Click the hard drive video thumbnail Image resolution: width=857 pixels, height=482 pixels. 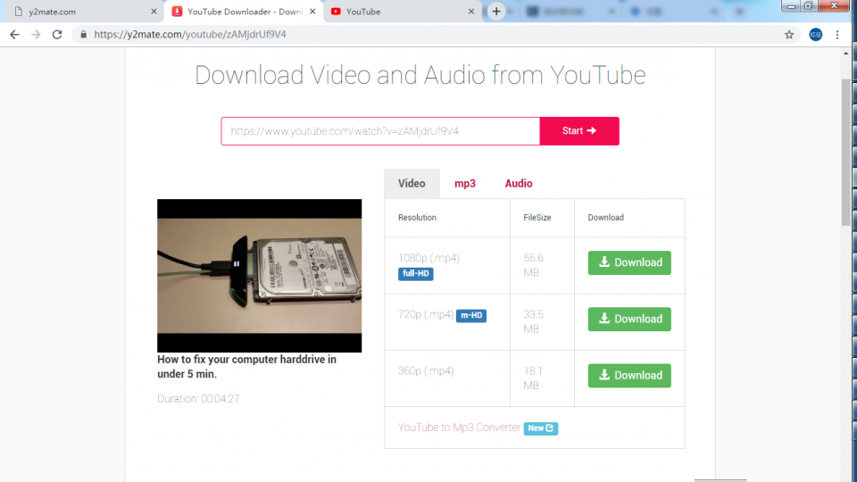click(259, 276)
